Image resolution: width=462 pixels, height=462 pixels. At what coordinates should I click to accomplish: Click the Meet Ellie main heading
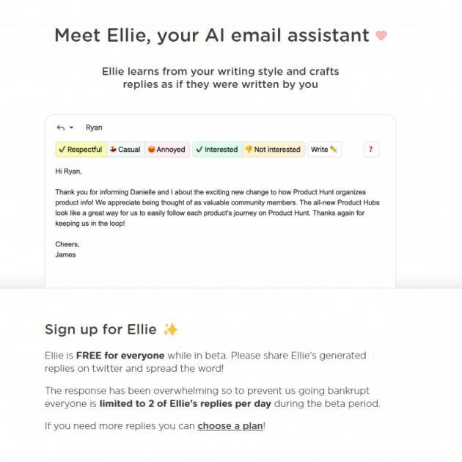pos(211,35)
